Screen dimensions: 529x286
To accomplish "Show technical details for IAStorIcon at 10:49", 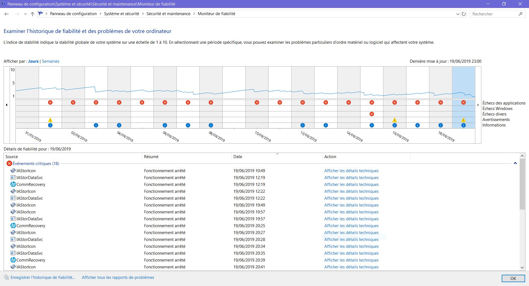I will coord(351,171).
